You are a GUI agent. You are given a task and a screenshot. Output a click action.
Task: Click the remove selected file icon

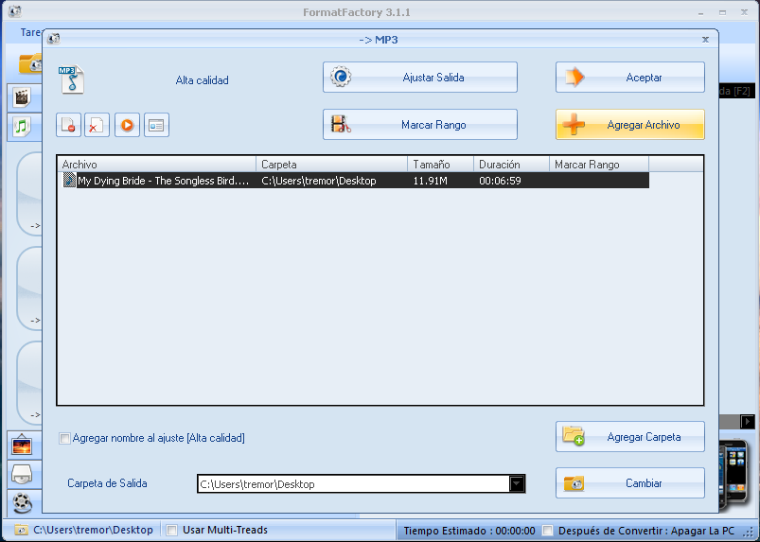point(68,125)
